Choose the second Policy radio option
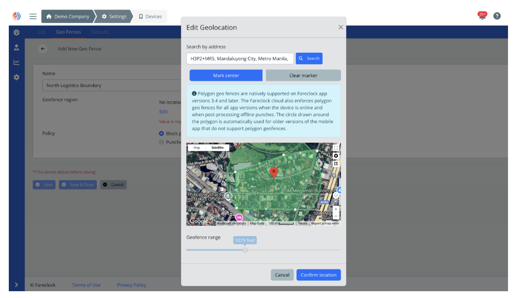The width and height of the screenshot is (516, 298). 162,142
